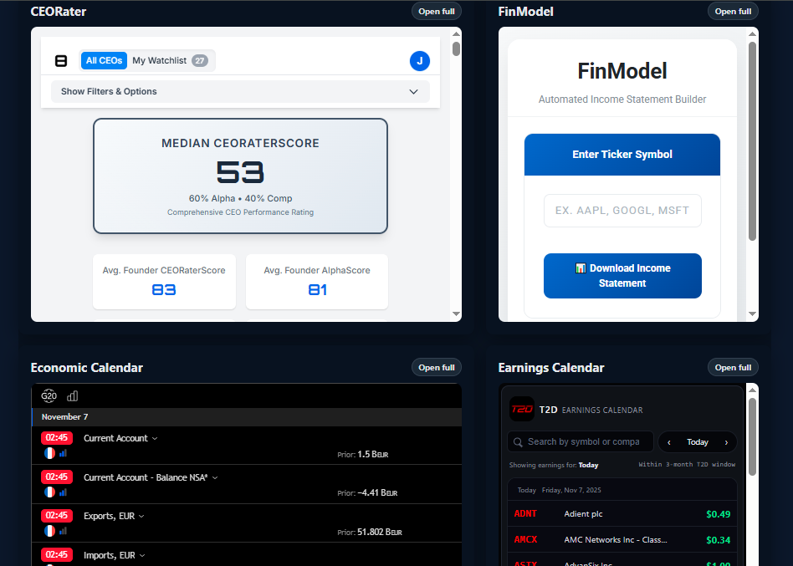Click importance bars under Balance NSA row

click(63, 492)
